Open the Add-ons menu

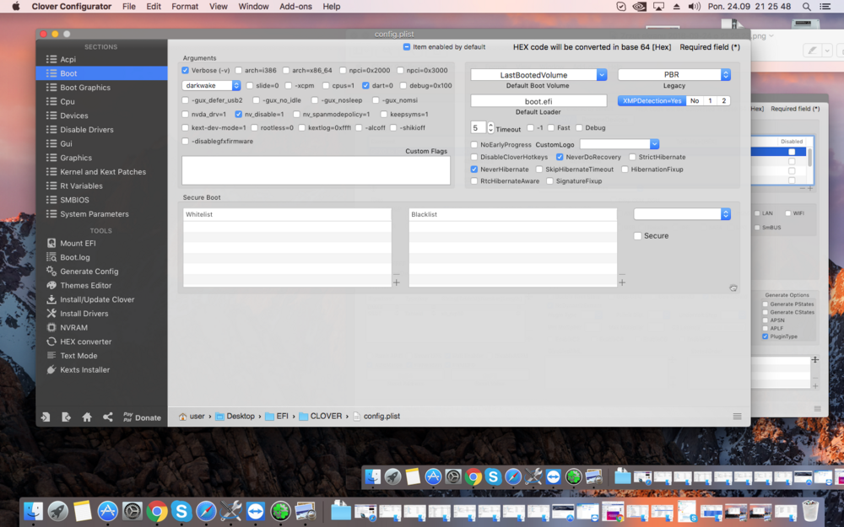coord(295,7)
